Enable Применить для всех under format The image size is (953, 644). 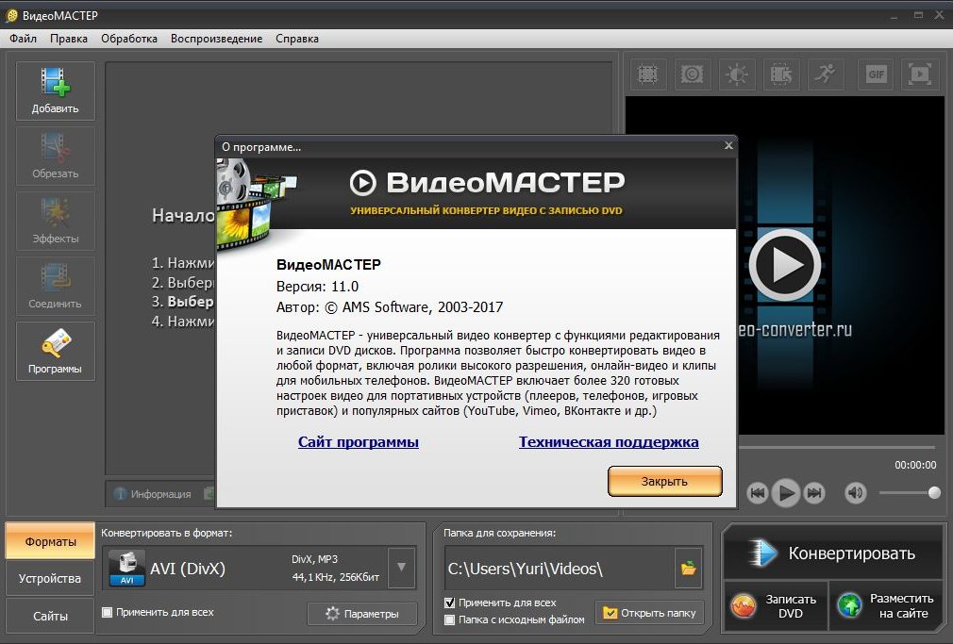click(107, 612)
